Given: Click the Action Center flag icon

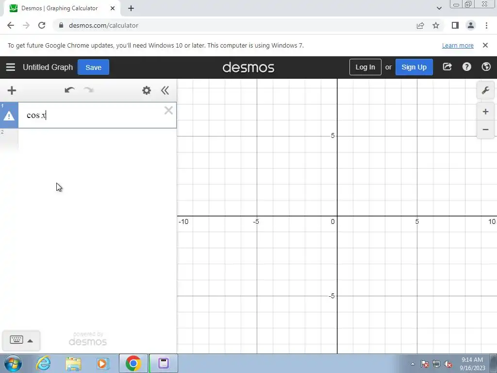Looking at the screenshot, I should [425, 364].
